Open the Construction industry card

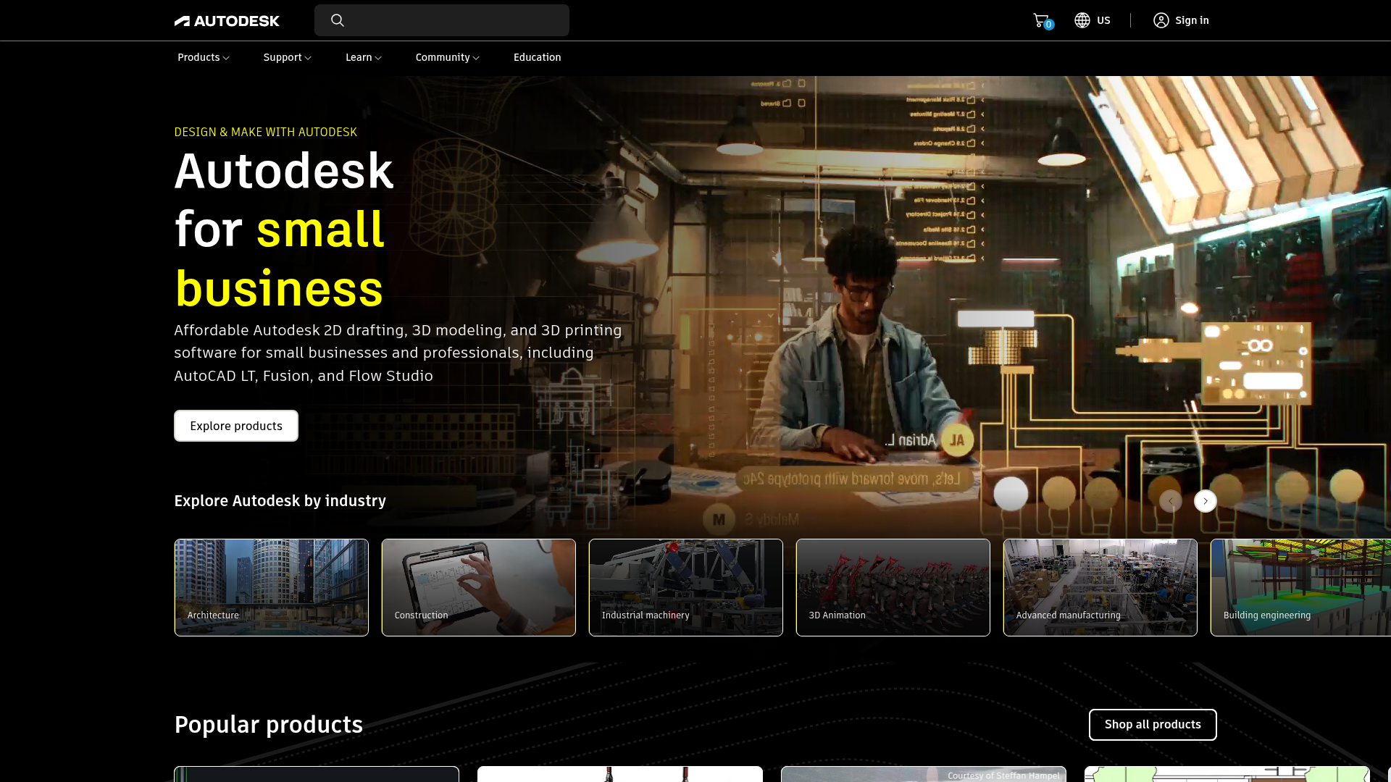point(479,588)
